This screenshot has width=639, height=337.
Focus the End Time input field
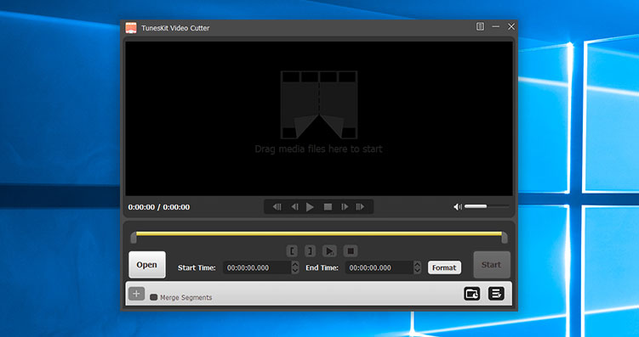[x=379, y=268]
